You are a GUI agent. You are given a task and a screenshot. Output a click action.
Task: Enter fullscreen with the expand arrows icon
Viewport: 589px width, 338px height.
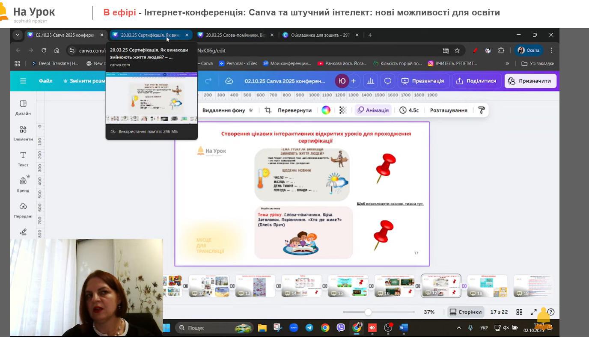[534, 312]
